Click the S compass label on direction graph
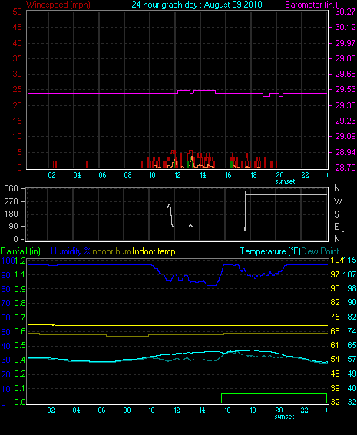 [336, 214]
